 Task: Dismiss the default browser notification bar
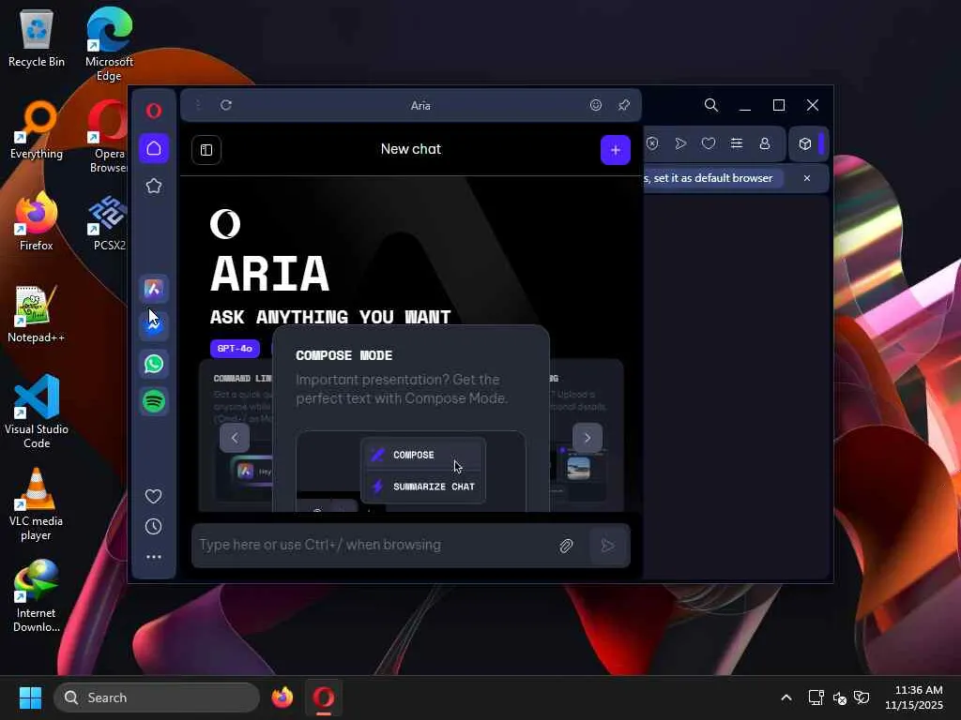point(807,178)
